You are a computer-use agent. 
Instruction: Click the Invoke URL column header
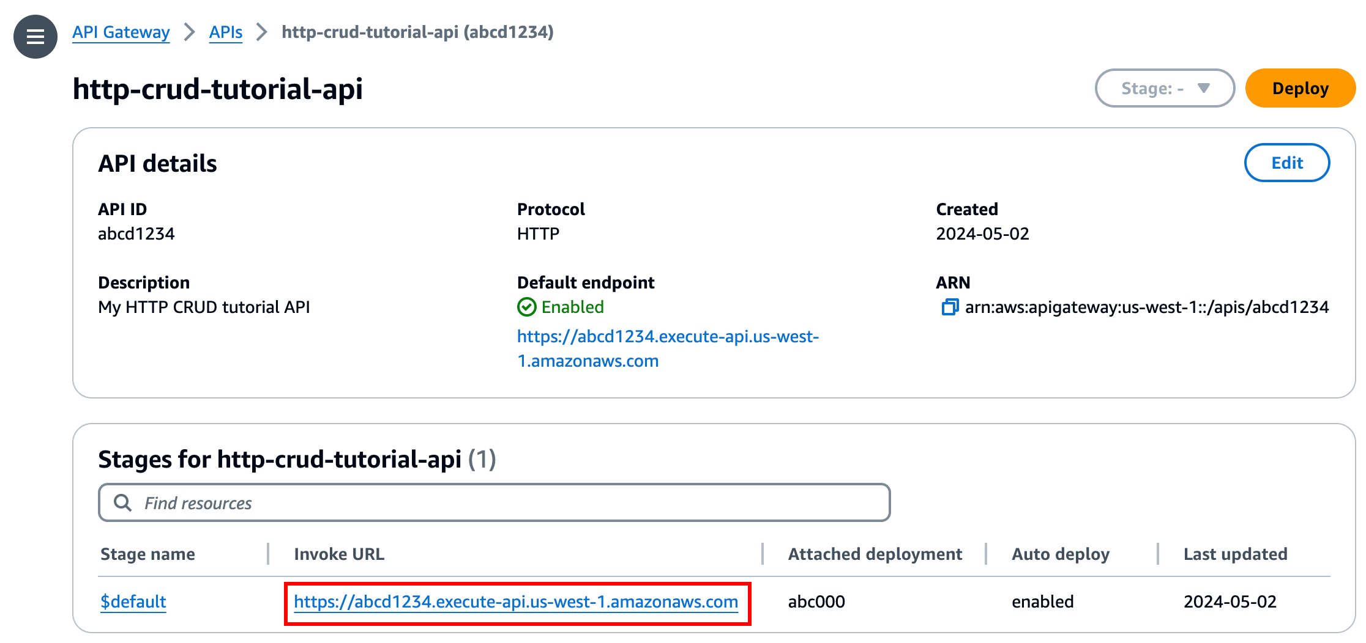[x=339, y=554]
